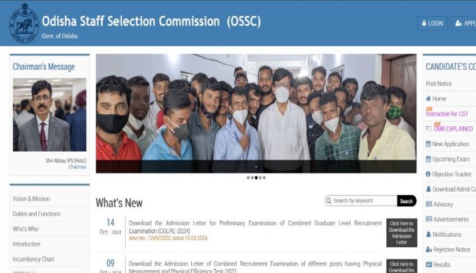Image resolution: width=476 pixels, height=273 pixels.
Task: Click the OSSC emblem logo
Action: (24, 23)
